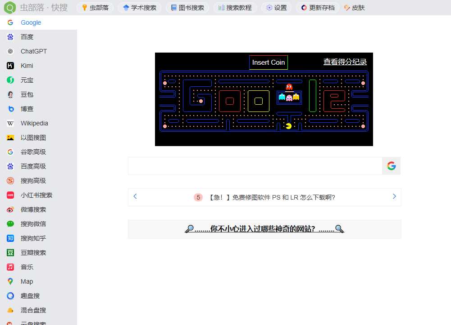Click the previous-arrow on the news carousel
This screenshot has height=325, width=451.
[135, 196]
